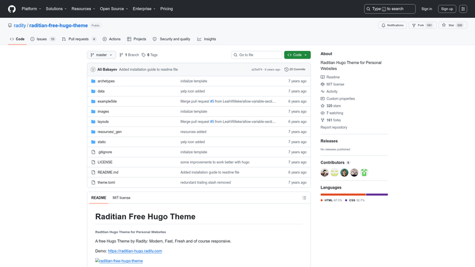Switch to the Issues tab

(43, 39)
